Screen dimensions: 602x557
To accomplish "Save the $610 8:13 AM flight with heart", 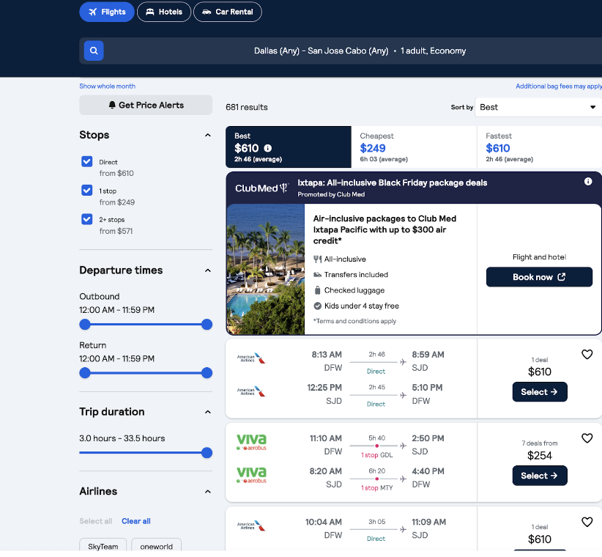I will point(587,354).
